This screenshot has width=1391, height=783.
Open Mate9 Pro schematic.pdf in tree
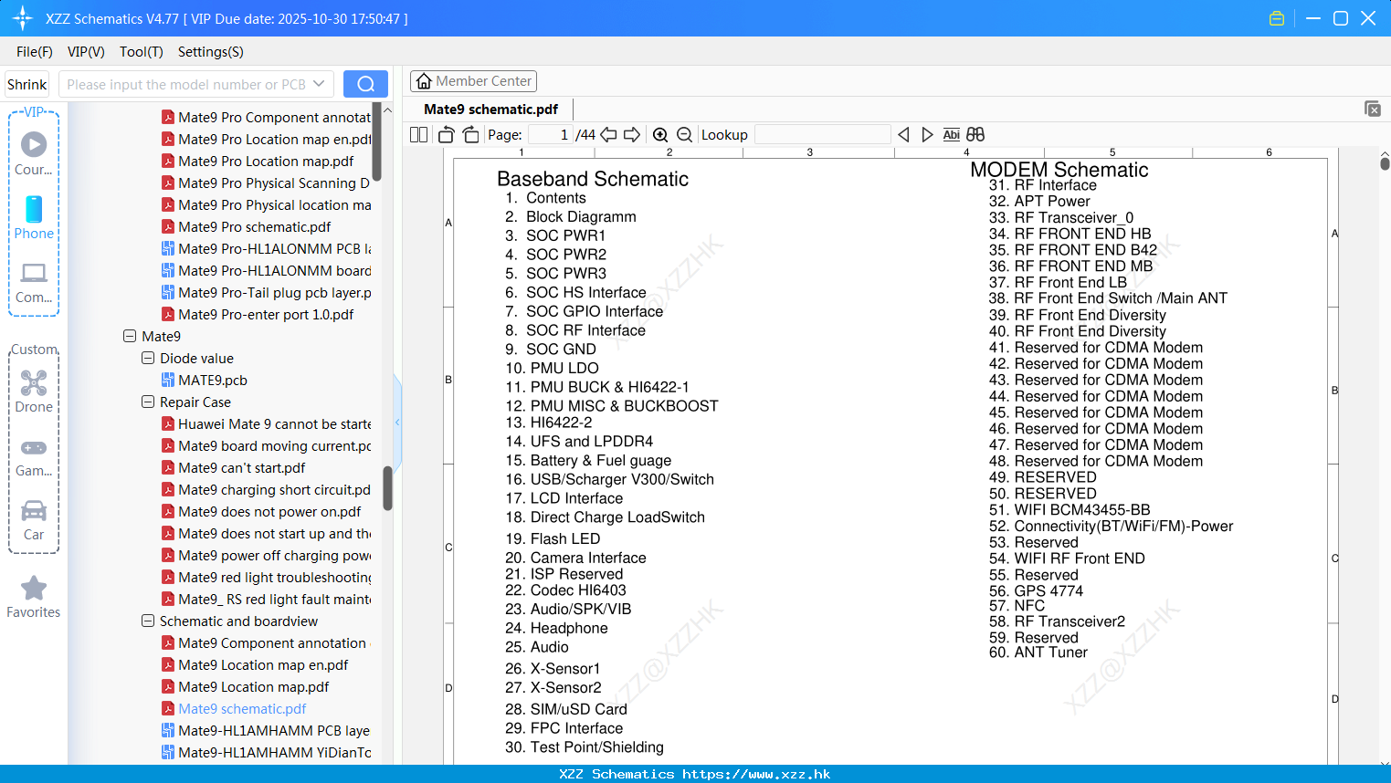click(x=255, y=226)
